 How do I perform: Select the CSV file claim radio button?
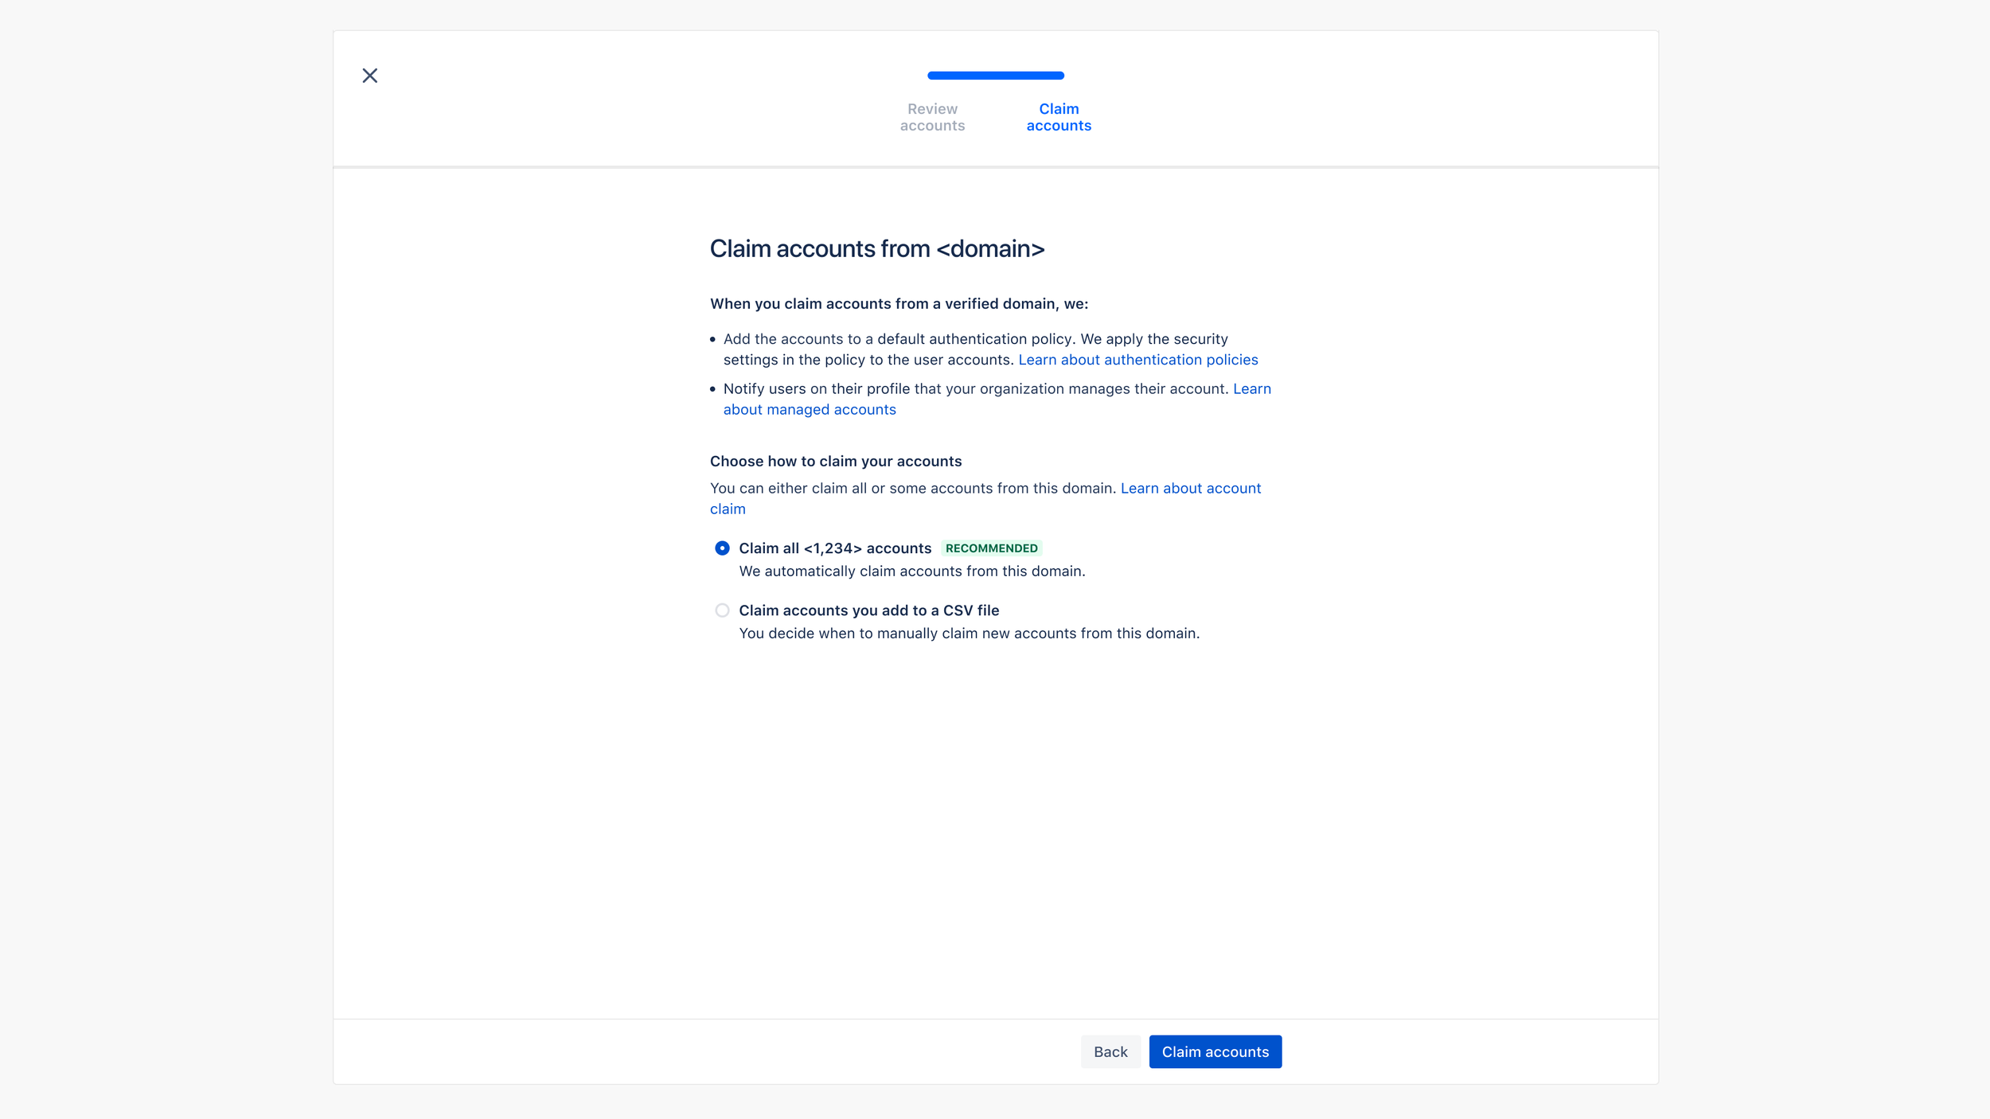pyautogui.click(x=722, y=610)
